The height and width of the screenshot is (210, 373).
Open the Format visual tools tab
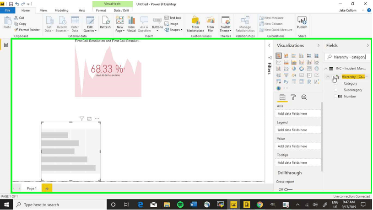pos(101,11)
